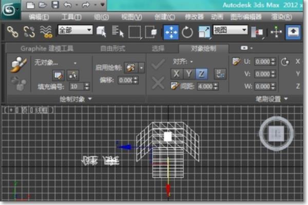This screenshot has height=205, width=308.
Task: Adjust the 填充编号 spinner arrows
Action: pyautogui.click(x=87, y=87)
